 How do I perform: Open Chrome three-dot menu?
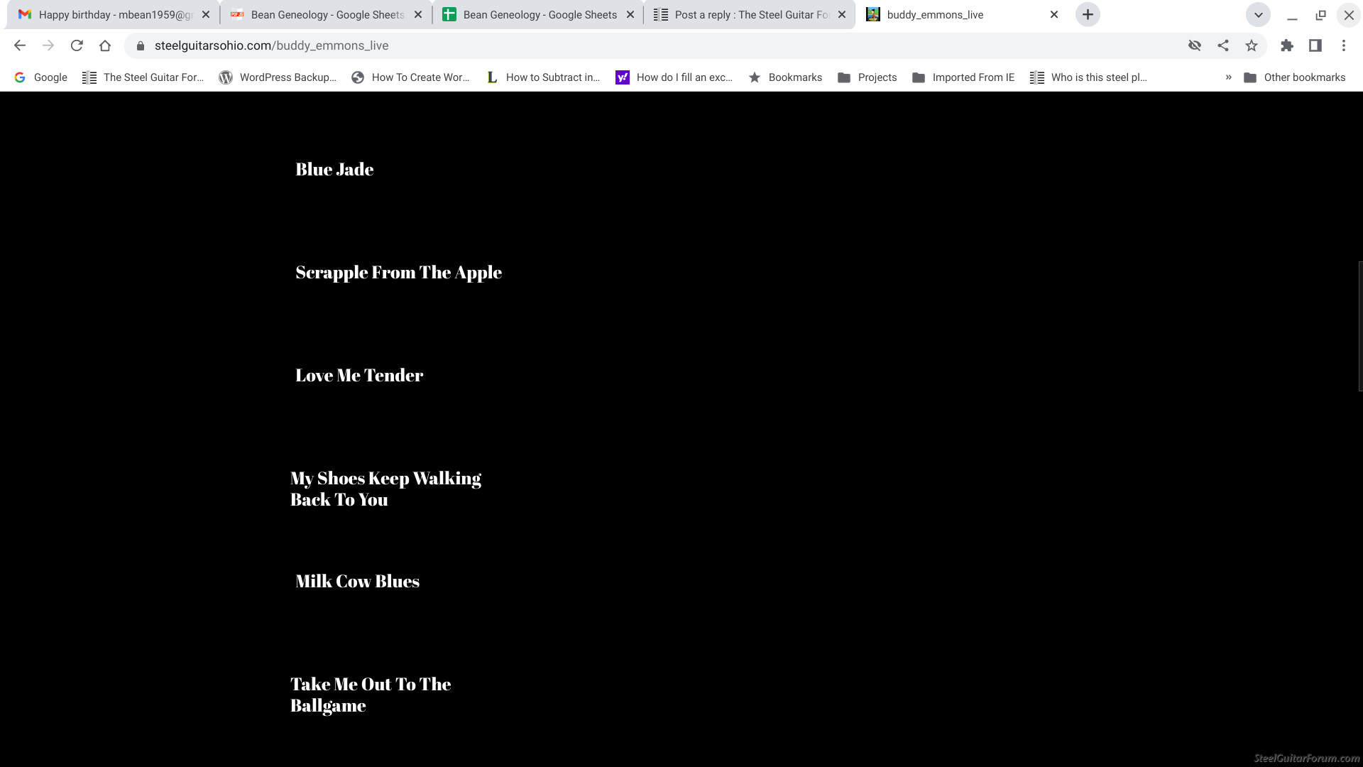[1343, 45]
